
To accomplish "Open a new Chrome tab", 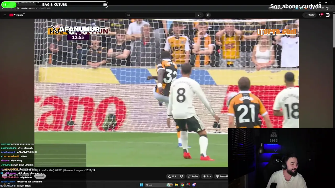I will click(38, 3).
